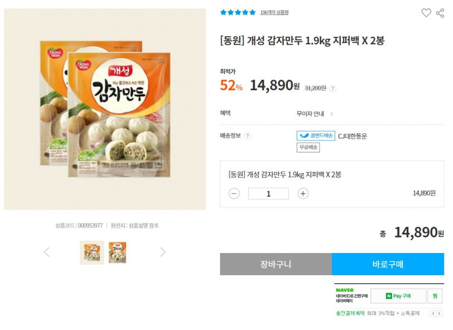The height and width of the screenshot is (330, 453).
Task: Decrease quantity with the minus button
Action: point(234,194)
